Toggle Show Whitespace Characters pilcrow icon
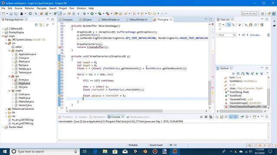 coord(78,13)
